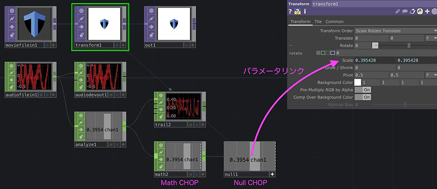Image resolution: width=437 pixels, height=189 pixels.
Task: Open Pivot unit F dropdown
Action: tap(431, 75)
